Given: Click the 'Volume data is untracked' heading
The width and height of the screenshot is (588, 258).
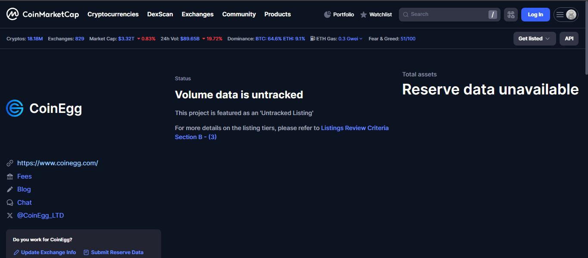Looking at the screenshot, I should click(x=239, y=94).
